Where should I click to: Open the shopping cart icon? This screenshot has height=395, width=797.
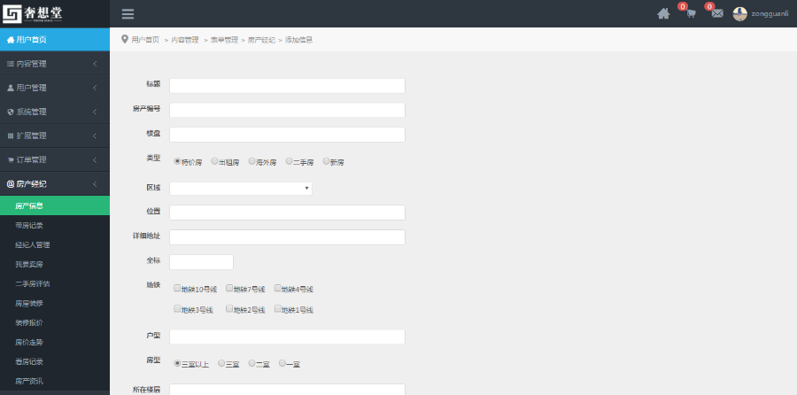tap(691, 13)
